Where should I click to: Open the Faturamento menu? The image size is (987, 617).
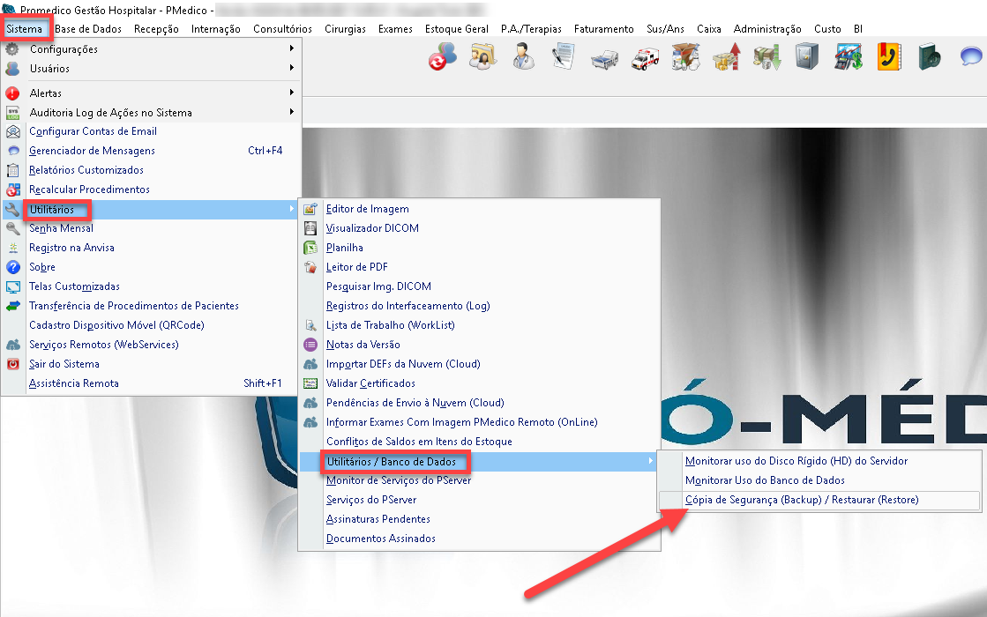click(603, 29)
